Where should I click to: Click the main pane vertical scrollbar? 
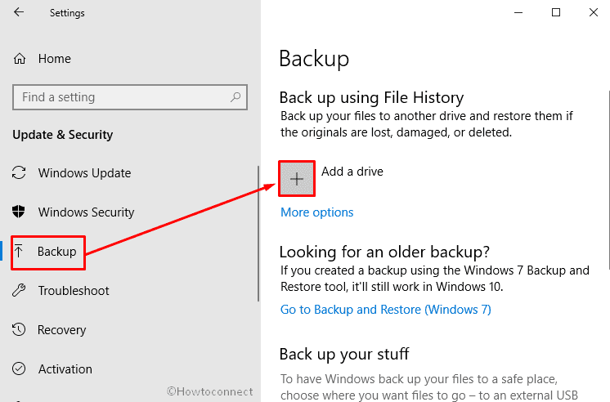click(608, 180)
